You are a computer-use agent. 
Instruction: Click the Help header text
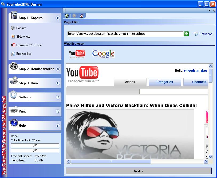click(x=22, y=125)
